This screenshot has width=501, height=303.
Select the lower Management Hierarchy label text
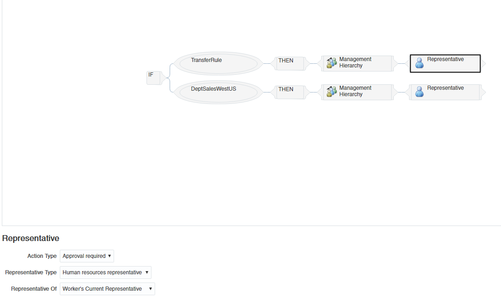pyautogui.click(x=355, y=91)
